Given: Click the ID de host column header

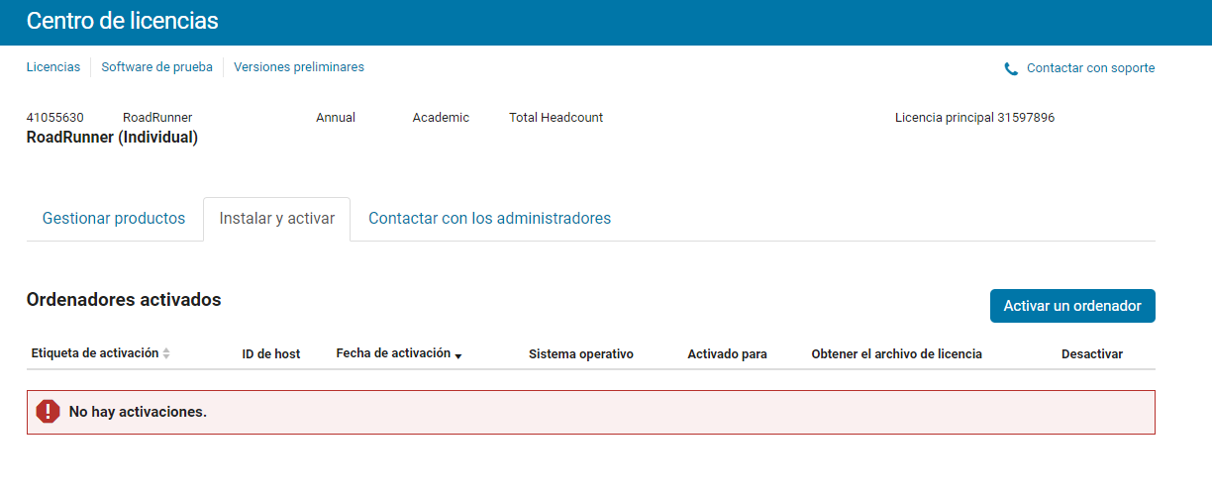Looking at the screenshot, I should [x=271, y=353].
